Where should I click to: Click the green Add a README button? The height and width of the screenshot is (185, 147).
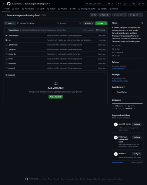tap(56, 97)
